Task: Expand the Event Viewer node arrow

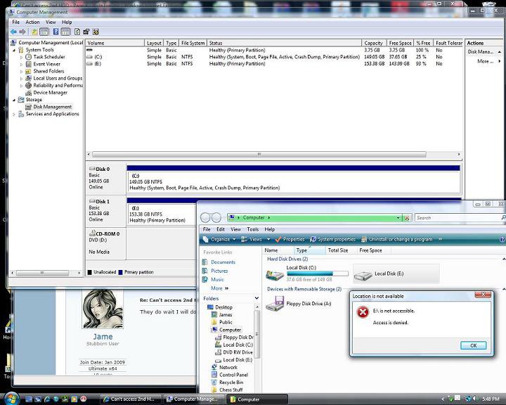Action: tap(22, 64)
